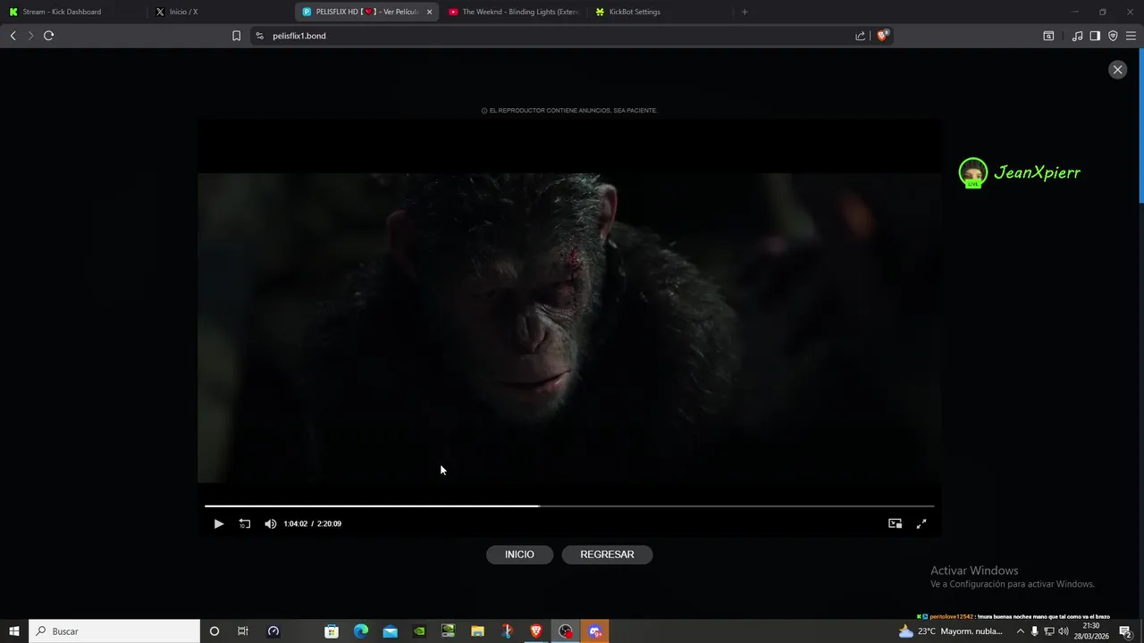Show hidden system tray icons

[x=1021, y=631]
